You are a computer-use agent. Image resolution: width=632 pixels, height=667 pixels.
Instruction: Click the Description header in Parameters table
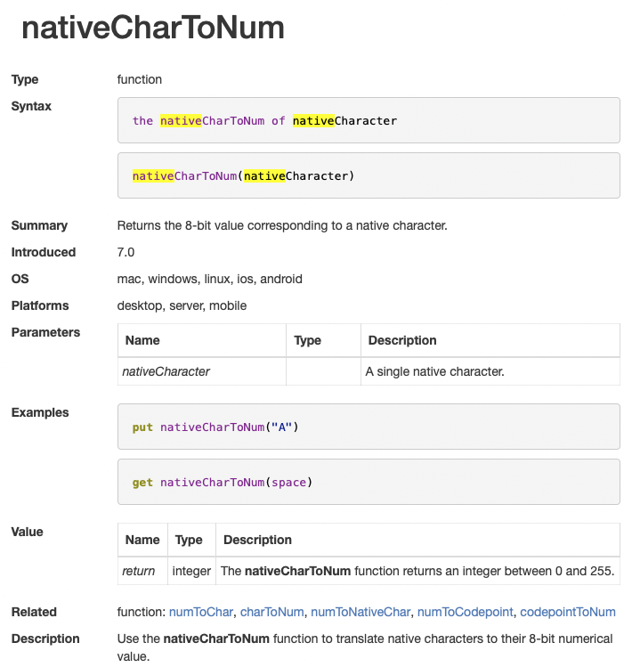click(402, 340)
